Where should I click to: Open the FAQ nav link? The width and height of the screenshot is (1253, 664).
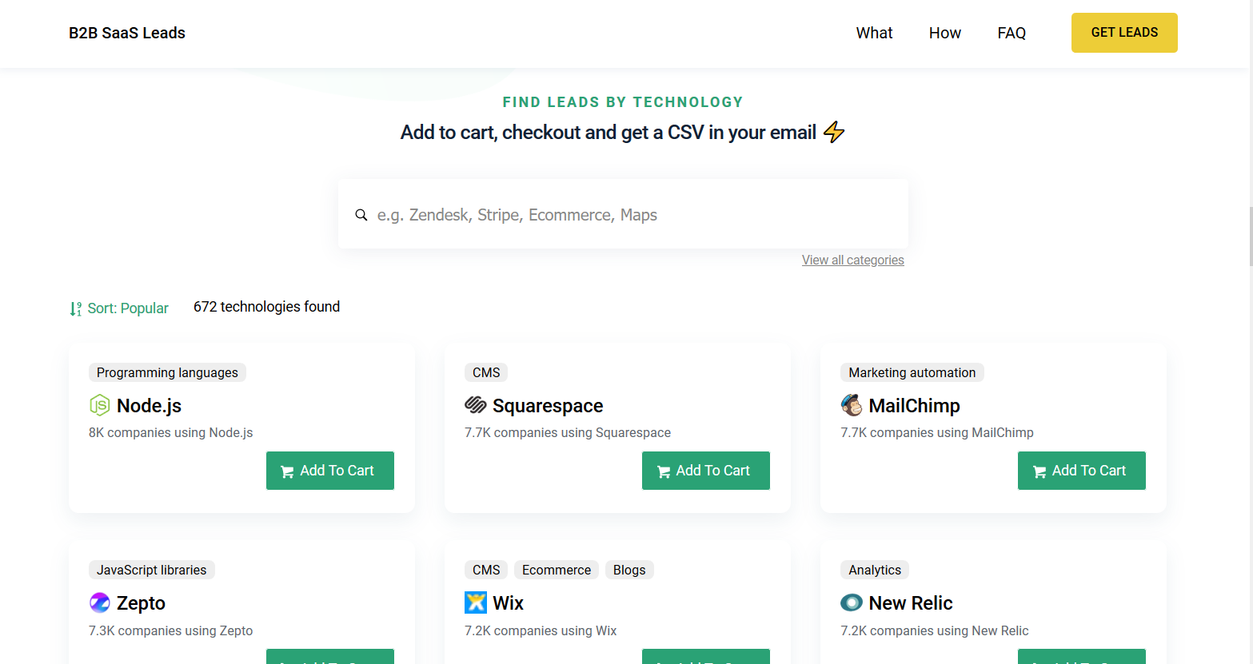(x=1012, y=33)
